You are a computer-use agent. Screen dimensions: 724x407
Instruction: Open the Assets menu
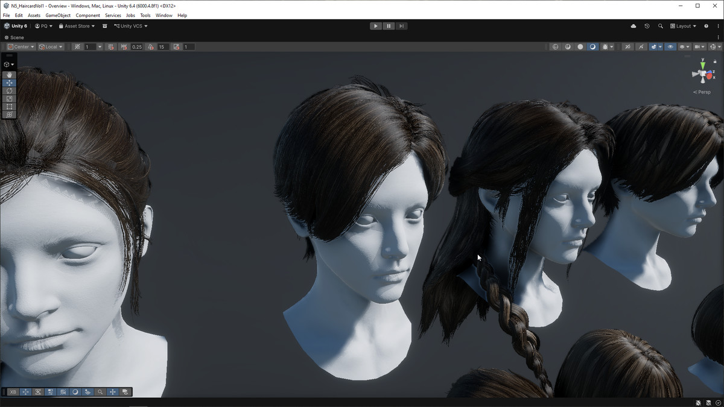(34, 15)
